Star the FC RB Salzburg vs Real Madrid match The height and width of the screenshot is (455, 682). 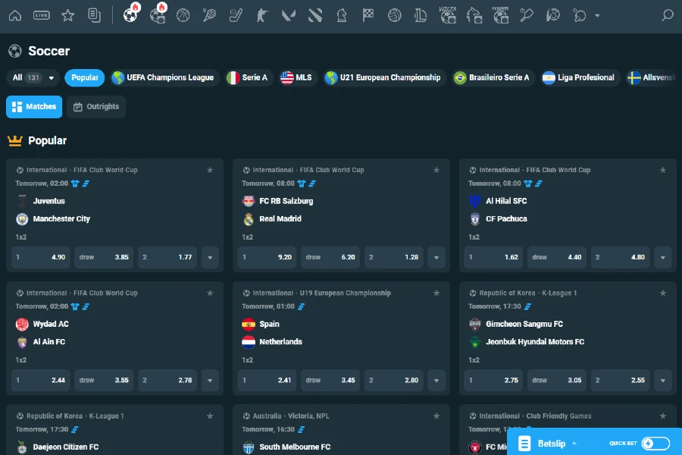pyautogui.click(x=436, y=171)
